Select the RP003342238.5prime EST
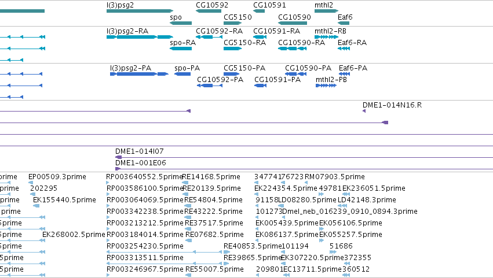 [x=108, y=217]
